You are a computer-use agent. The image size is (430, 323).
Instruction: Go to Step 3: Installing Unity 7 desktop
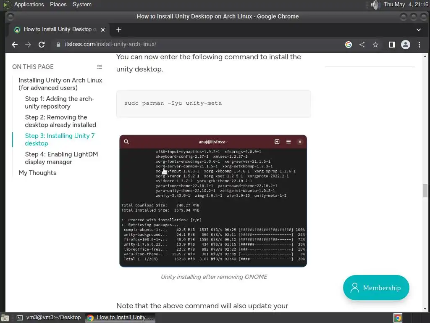tap(60, 140)
